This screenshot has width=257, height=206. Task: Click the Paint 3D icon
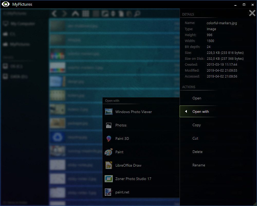[x=109, y=139]
